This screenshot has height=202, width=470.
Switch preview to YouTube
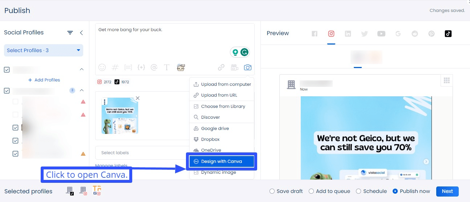[x=381, y=34]
